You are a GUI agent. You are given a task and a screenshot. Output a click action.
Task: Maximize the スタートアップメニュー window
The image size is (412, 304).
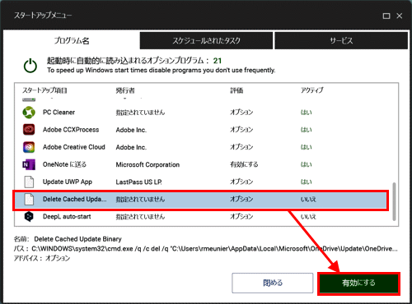(386, 16)
